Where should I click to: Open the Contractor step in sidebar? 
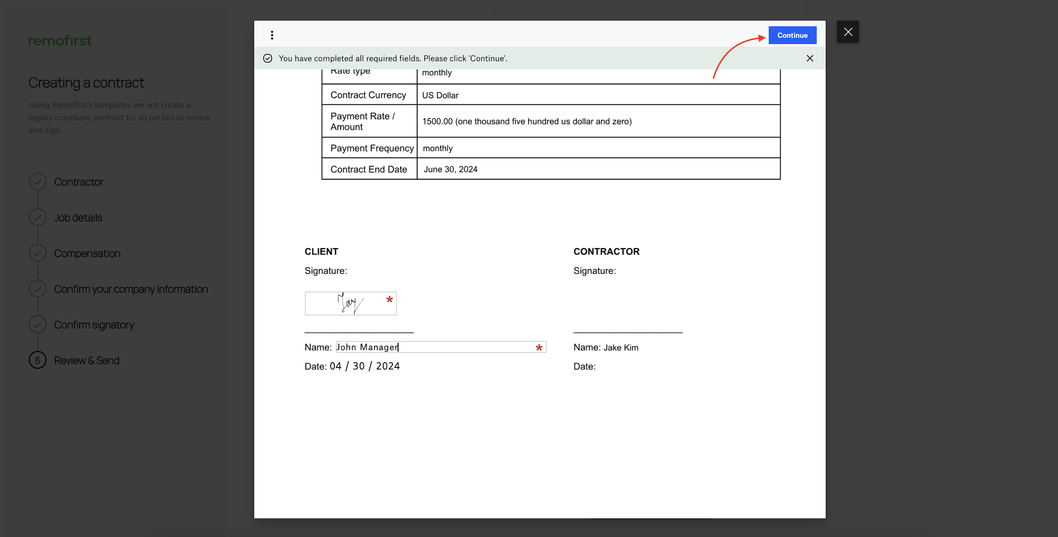tap(78, 182)
